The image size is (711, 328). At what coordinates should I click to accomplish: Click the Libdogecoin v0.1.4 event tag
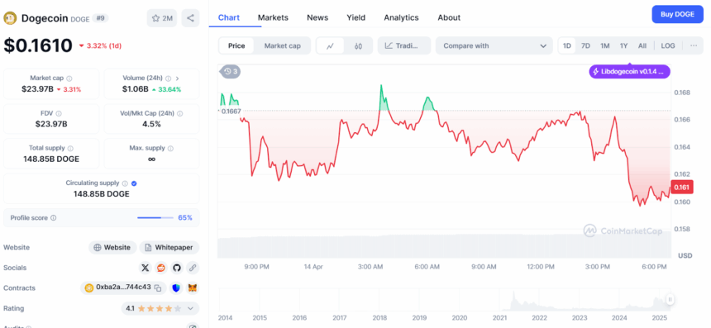tap(629, 71)
